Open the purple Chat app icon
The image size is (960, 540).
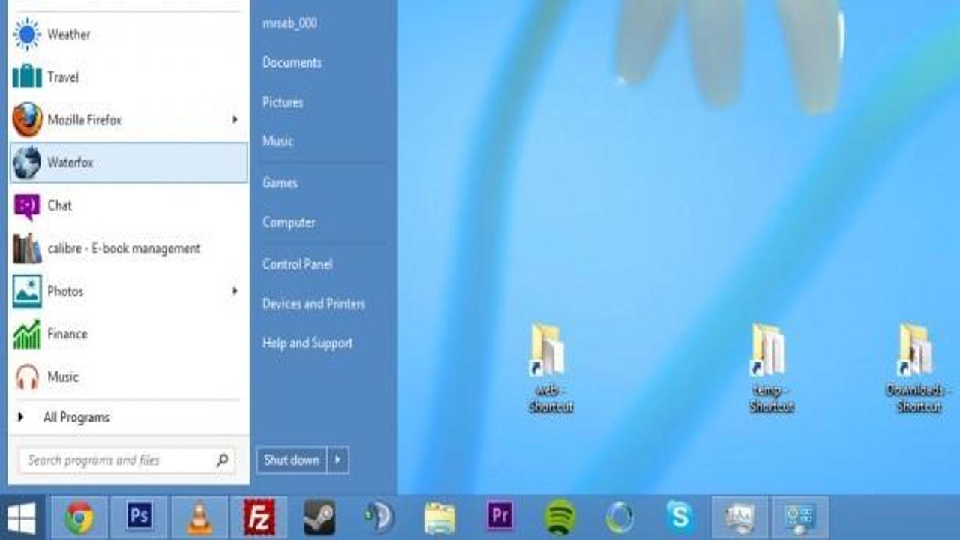click(x=27, y=205)
